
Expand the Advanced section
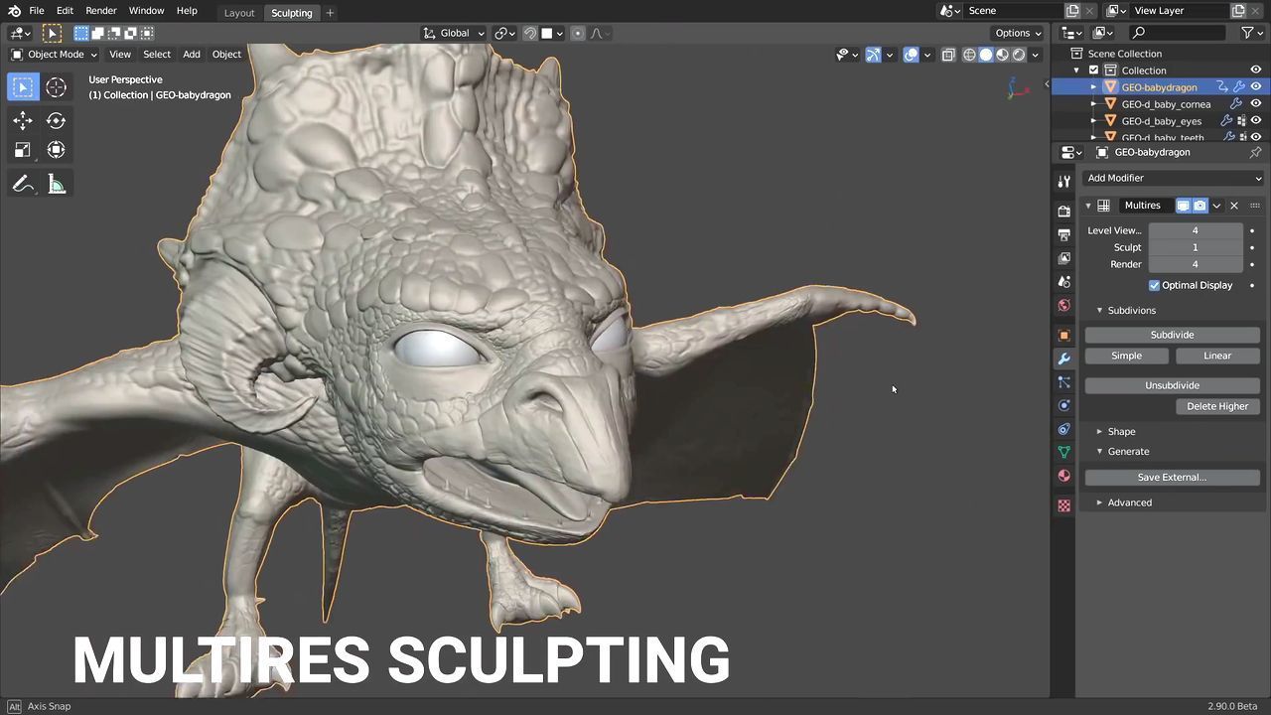(x=1129, y=502)
